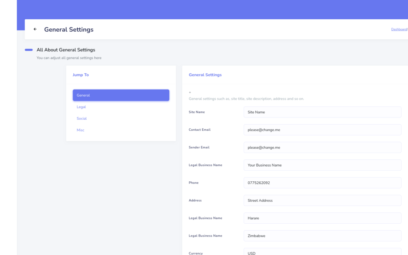Click the back arrow beside General Settings
The width and height of the screenshot is (408, 255).
point(35,29)
